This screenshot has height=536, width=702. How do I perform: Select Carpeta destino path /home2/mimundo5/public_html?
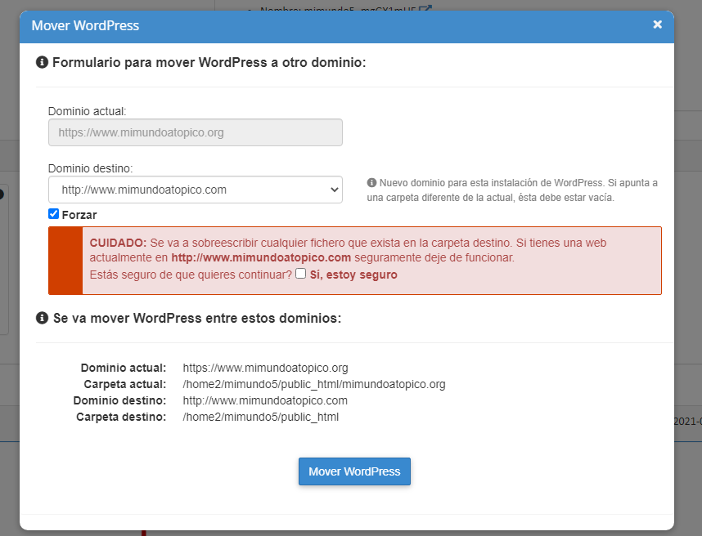tap(260, 417)
